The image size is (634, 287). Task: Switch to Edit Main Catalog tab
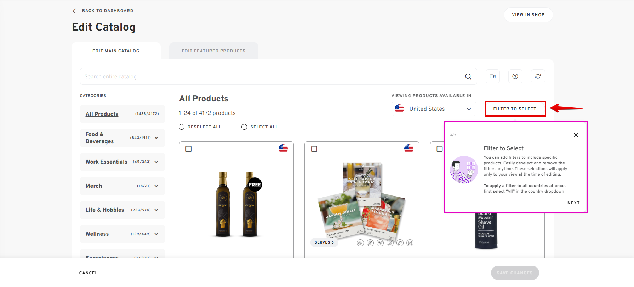(x=116, y=51)
